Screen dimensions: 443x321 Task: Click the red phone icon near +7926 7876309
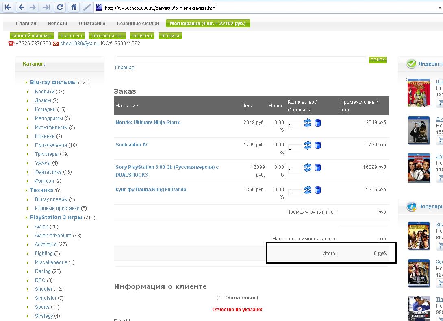[11, 43]
